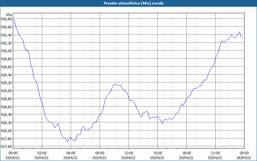257x161 pixels.
Task: Click the 929,60 y-axis value
Action: [x=6, y=67]
